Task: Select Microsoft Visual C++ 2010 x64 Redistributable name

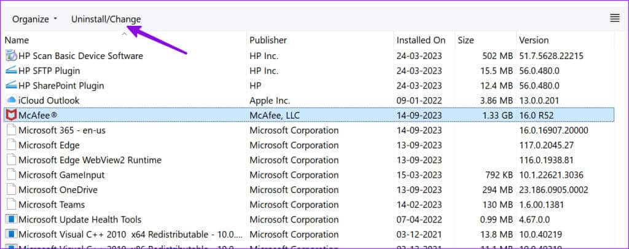Action: click(130, 234)
